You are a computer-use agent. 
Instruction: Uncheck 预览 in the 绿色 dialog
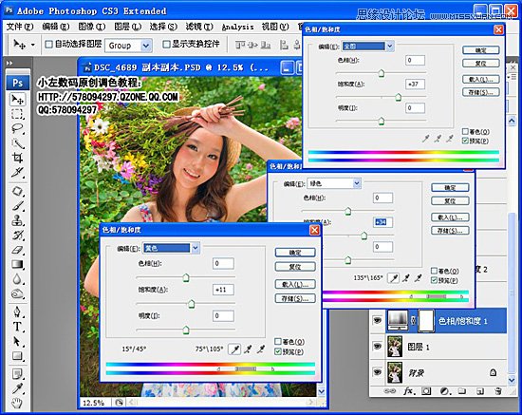(x=434, y=280)
